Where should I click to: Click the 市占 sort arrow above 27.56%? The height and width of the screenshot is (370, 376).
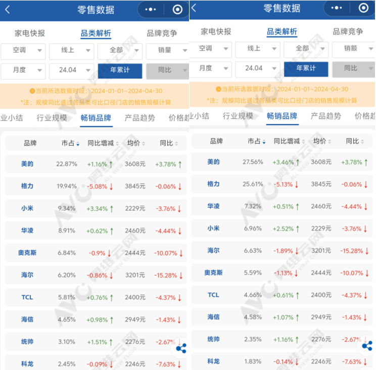(x=264, y=142)
